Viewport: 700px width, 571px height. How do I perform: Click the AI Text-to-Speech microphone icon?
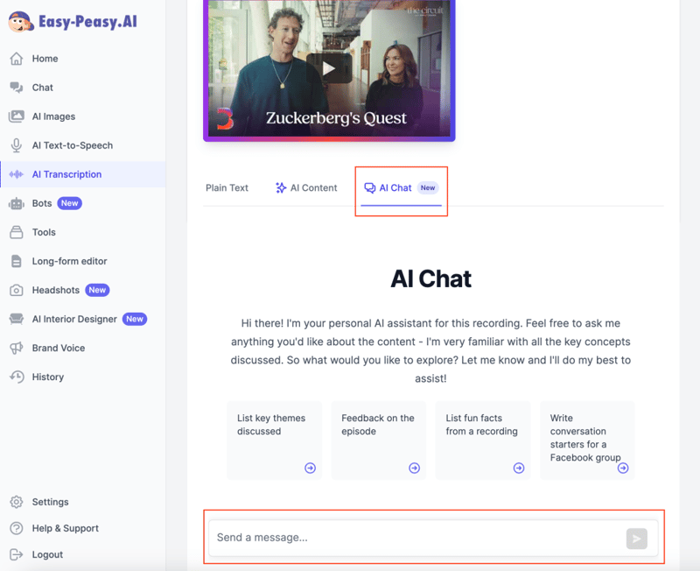tap(16, 145)
